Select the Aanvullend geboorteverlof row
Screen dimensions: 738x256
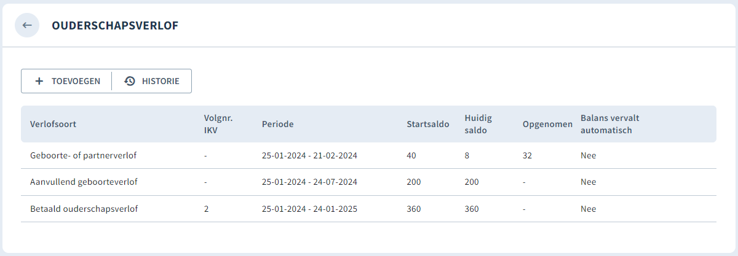(x=368, y=182)
